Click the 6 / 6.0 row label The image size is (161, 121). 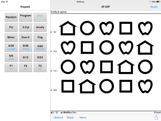[x=54, y=90]
